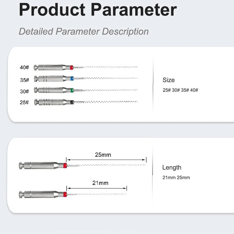The image size is (234, 234).
Task: Select the 35# size label
Action: pos(25,80)
